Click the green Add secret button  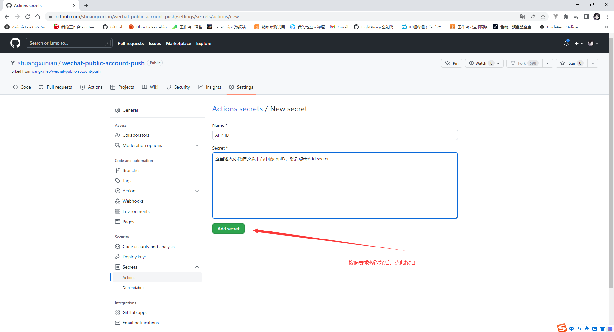pos(228,229)
